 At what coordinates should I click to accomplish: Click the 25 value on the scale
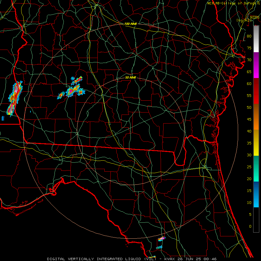[249, 167]
